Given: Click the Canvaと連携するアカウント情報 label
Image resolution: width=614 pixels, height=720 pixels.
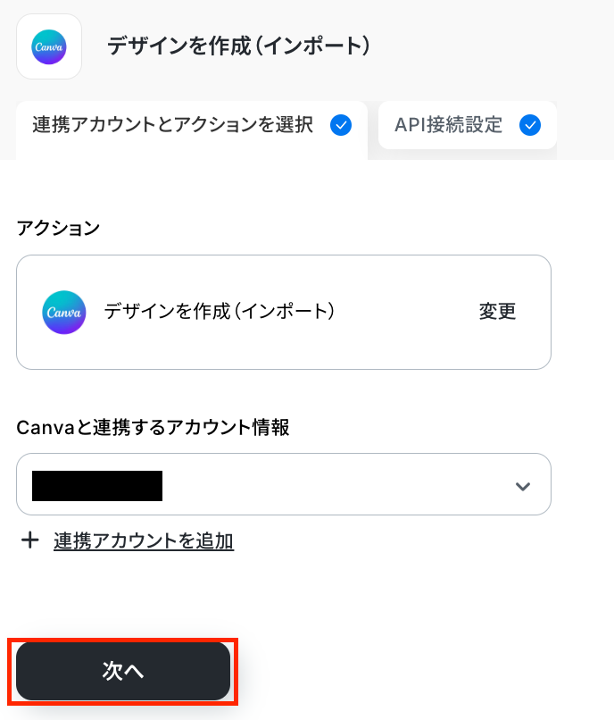Looking at the screenshot, I should click(x=153, y=428).
